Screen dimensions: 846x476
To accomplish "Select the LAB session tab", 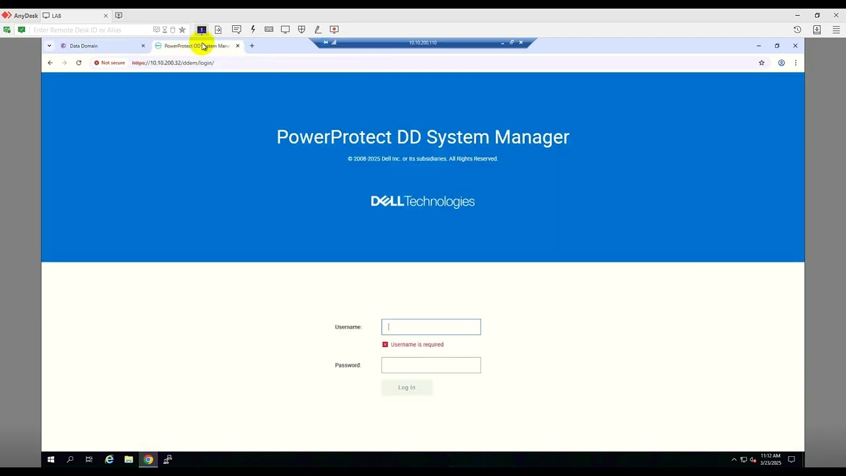I will coord(76,15).
